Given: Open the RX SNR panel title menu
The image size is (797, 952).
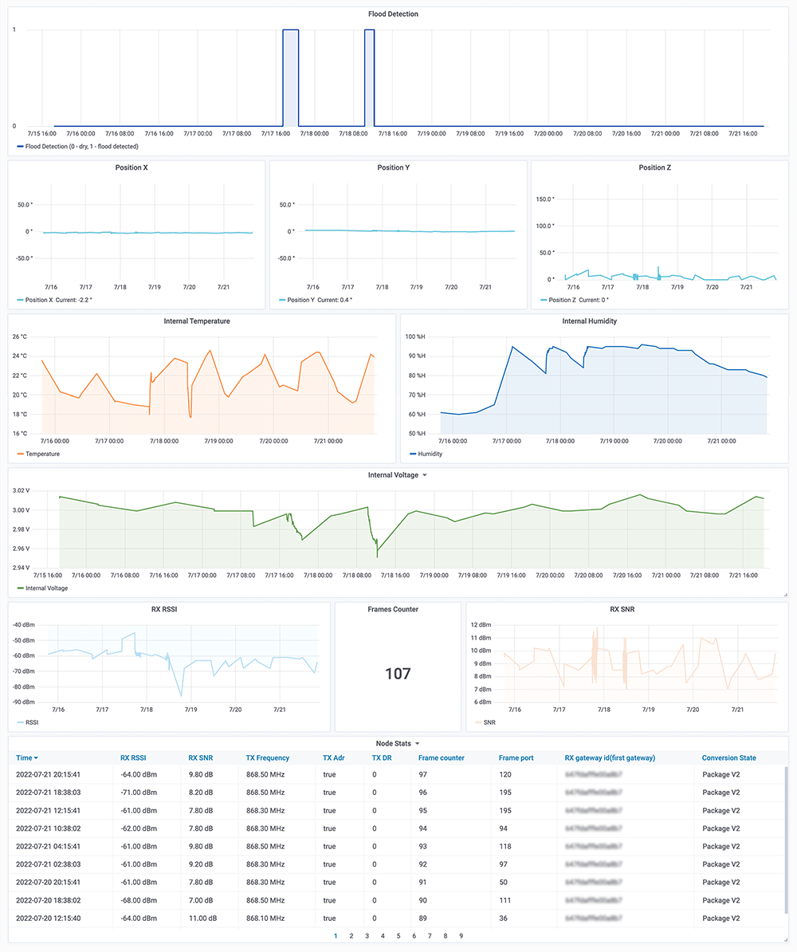Looking at the screenshot, I should [x=622, y=609].
